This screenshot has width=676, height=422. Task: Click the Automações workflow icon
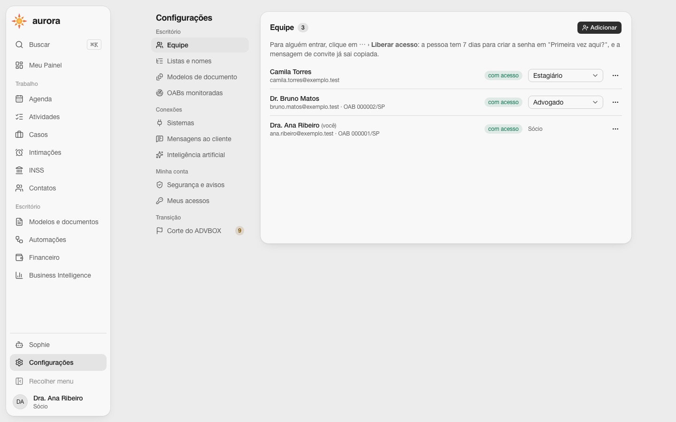(19, 240)
